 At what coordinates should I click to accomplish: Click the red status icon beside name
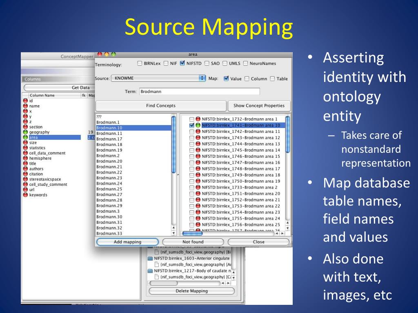point(25,106)
